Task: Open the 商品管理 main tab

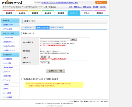Action: click(x=22, y=13)
